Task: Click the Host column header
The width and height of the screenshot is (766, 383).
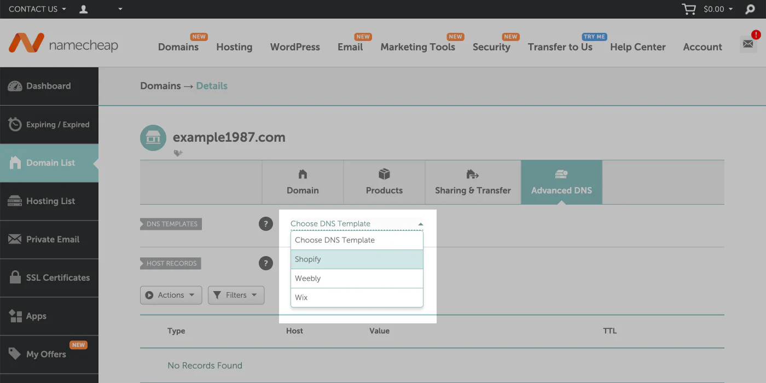Action: (294, 331)
